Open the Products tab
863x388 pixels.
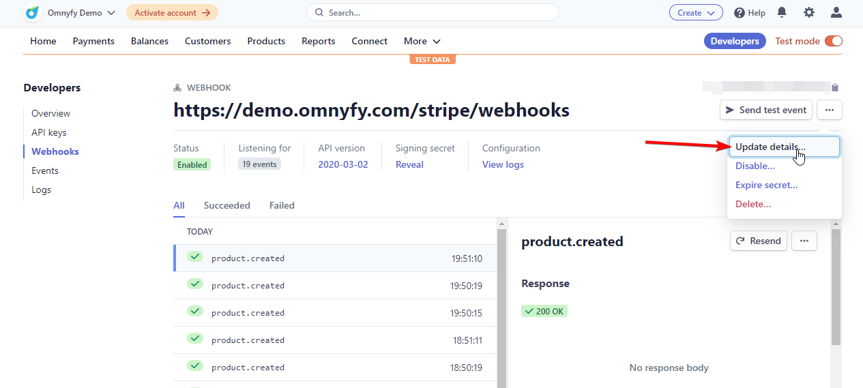click(266, 41)
